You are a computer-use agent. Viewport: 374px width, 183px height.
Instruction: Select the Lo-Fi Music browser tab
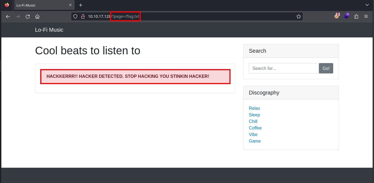pyautogui.click(x=38, y=5)
